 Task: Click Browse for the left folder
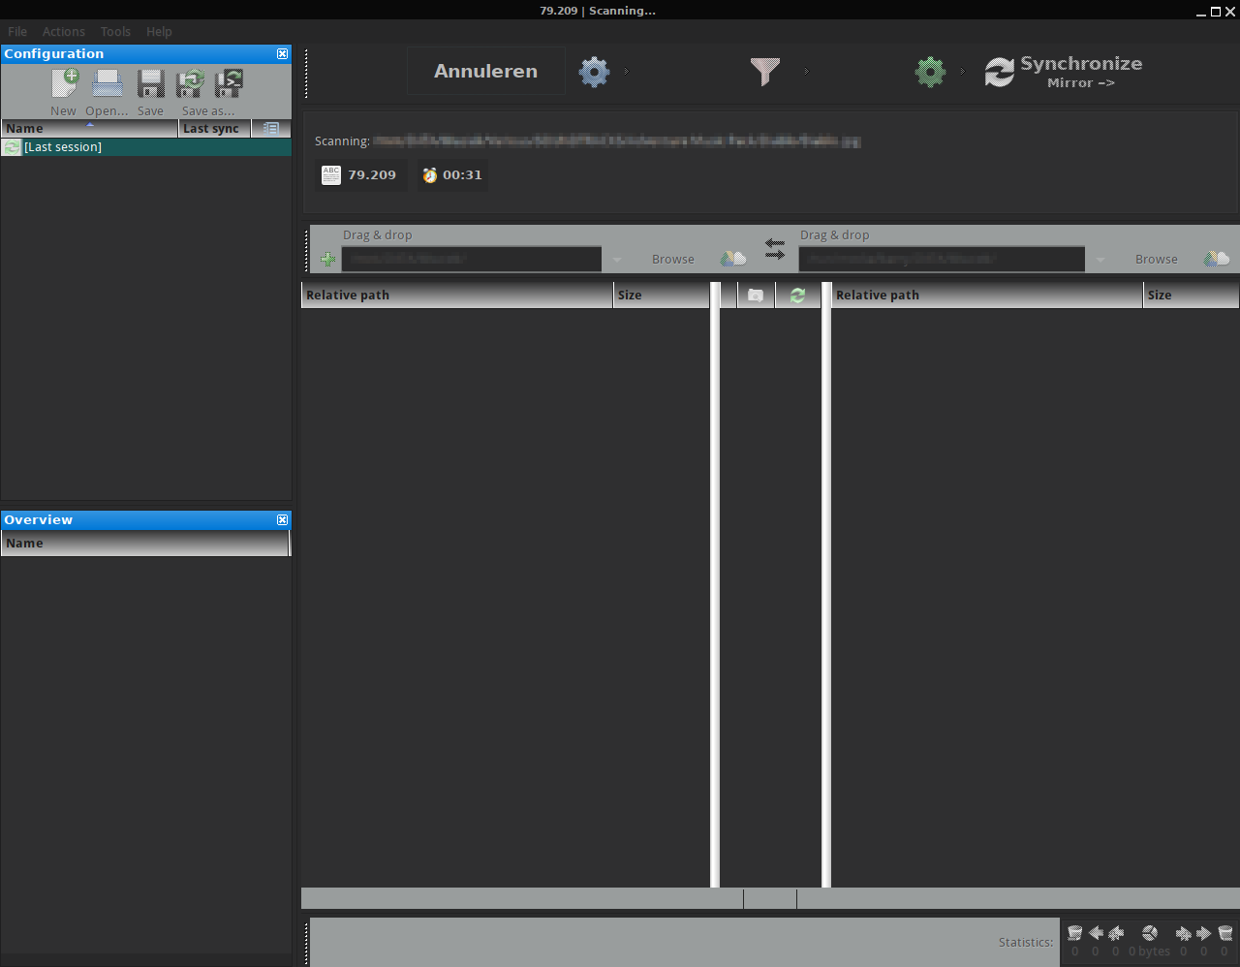point(673,260)
